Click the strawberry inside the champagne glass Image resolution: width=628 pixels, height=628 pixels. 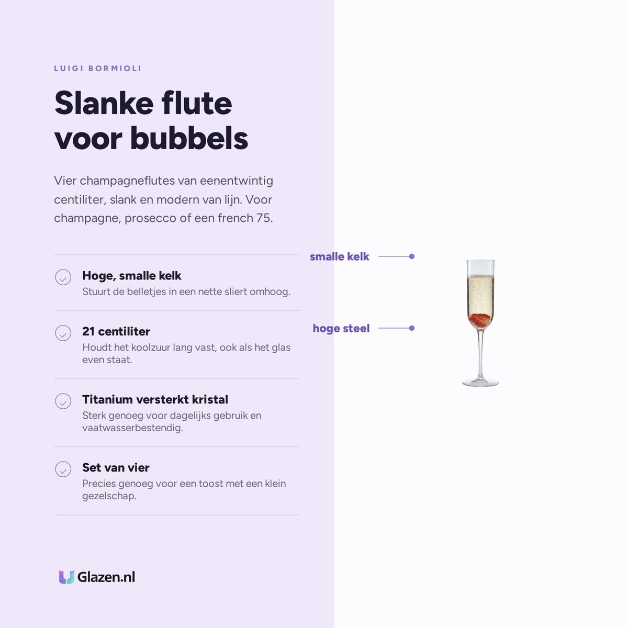tap(480, 320)
